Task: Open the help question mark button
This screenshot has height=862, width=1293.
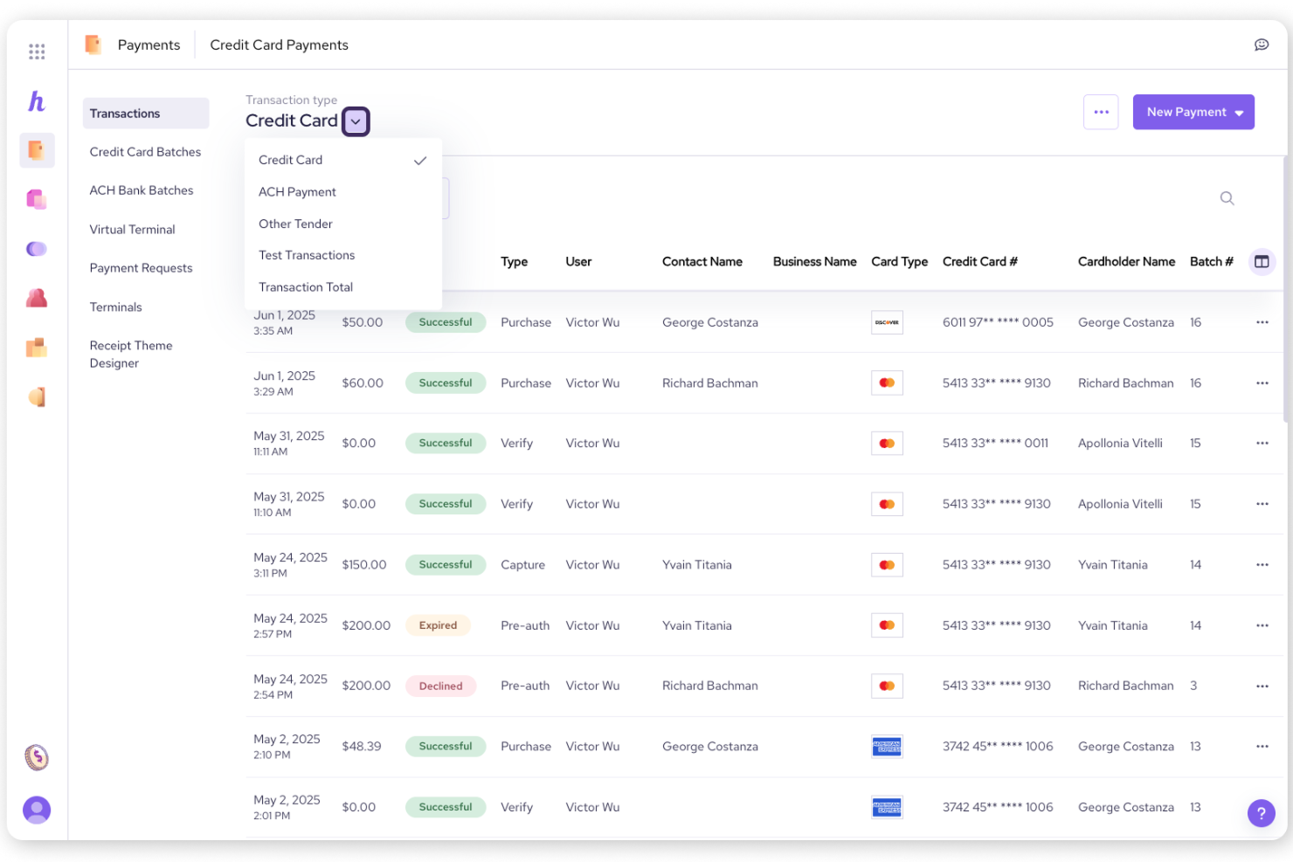Action: [1262, 813]
